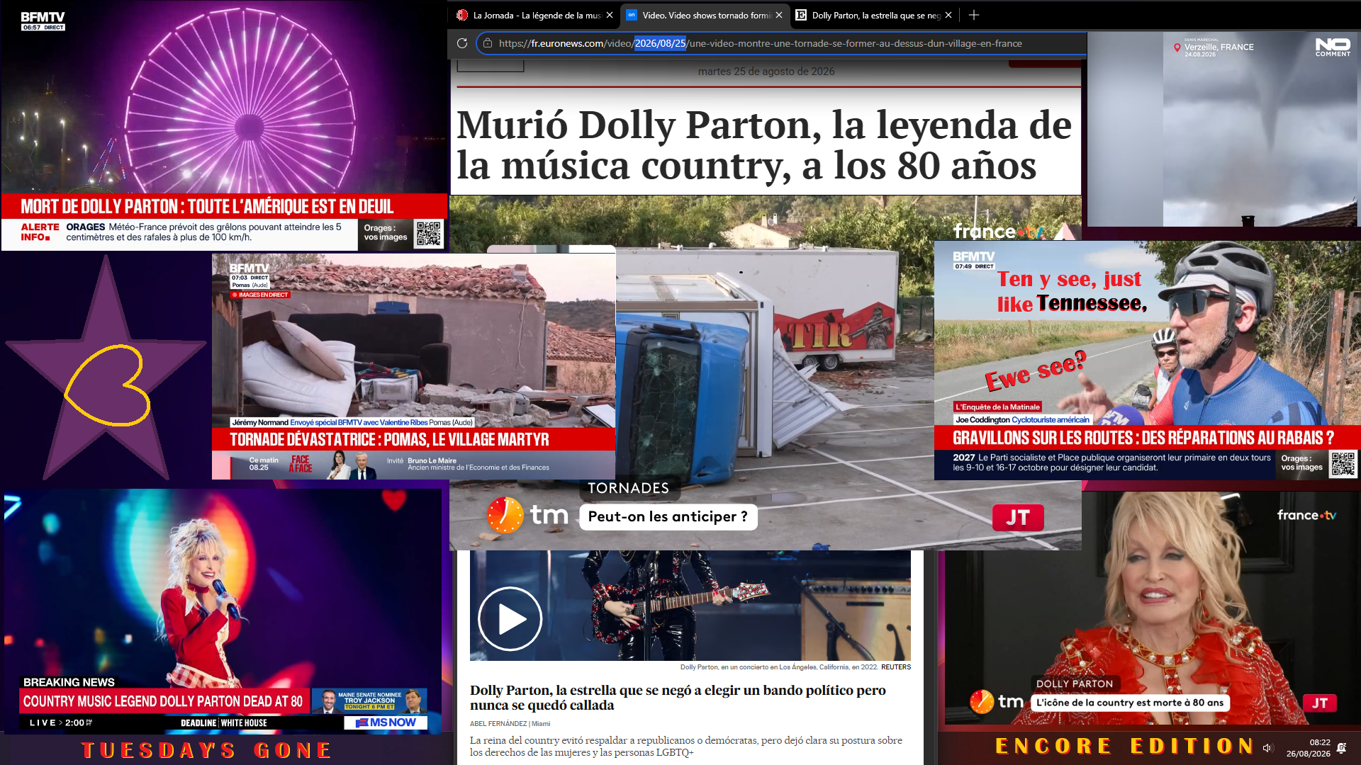Image resolution: width=1361 pixels, height=765 pixels.
Task: Click the 'Bruno Le Maire' guest label
Action: (432, 460)
